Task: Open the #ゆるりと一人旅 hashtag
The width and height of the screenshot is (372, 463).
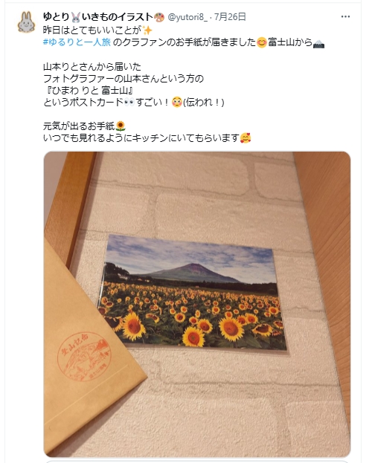Action: point(77,42)
